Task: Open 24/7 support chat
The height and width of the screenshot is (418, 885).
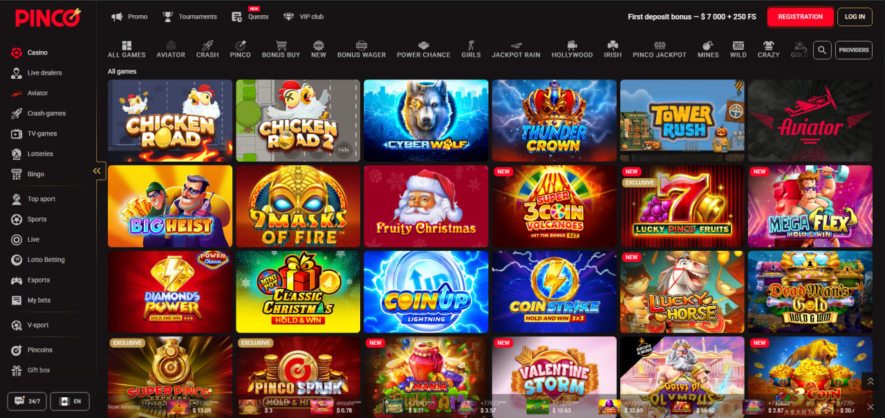Action: tap(27, 401)
